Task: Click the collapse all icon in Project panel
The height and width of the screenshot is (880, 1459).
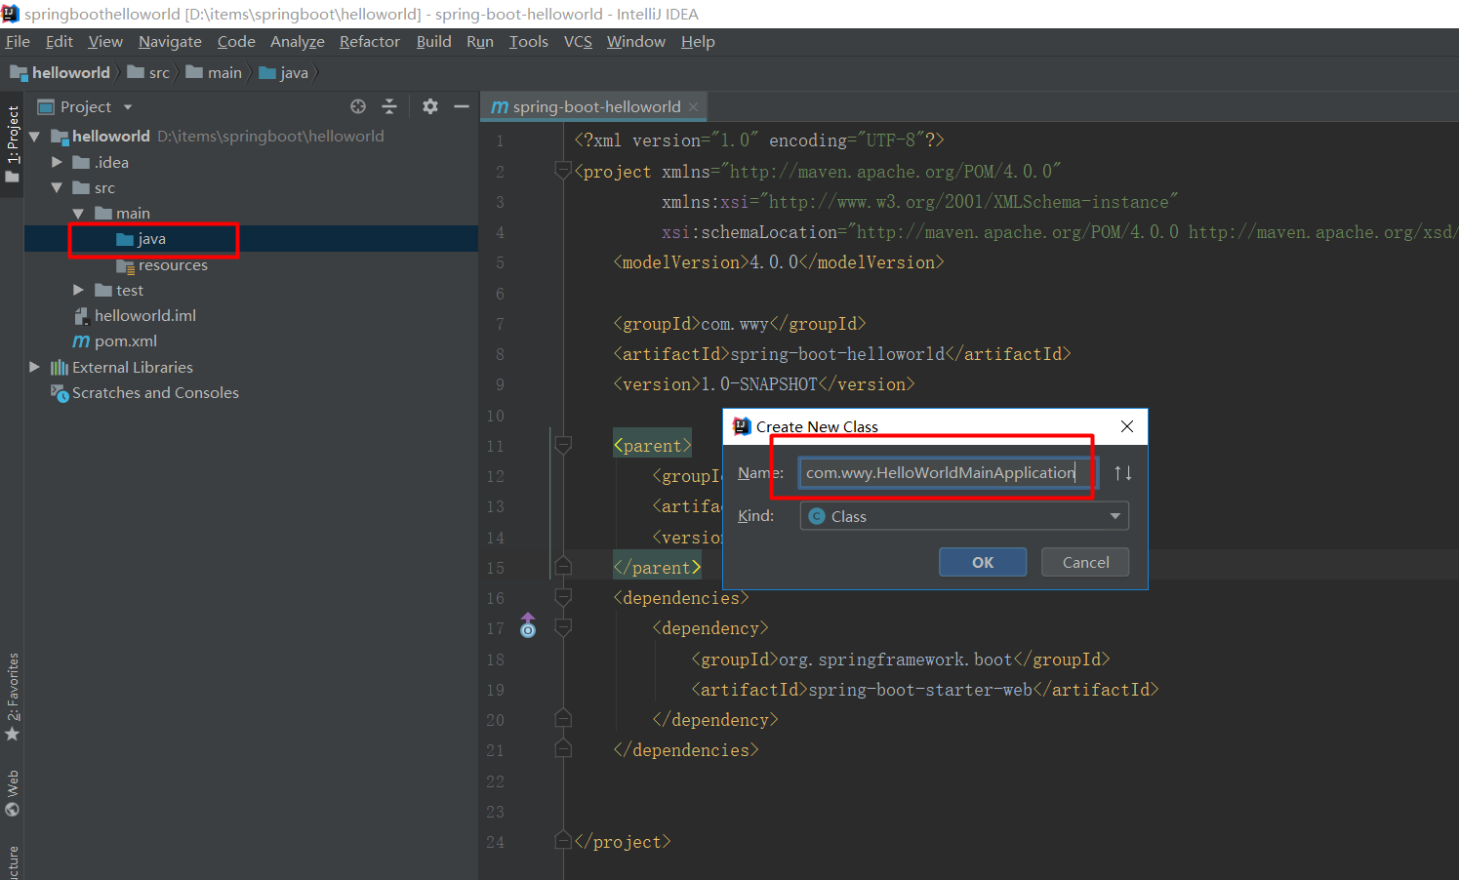Action: tap(389, 106)
